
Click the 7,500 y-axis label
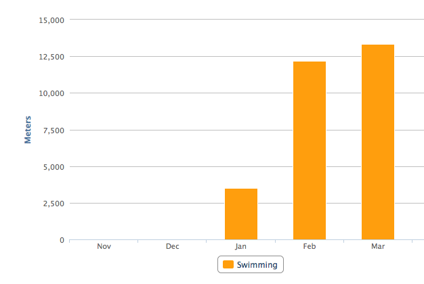tap(54, 130)
